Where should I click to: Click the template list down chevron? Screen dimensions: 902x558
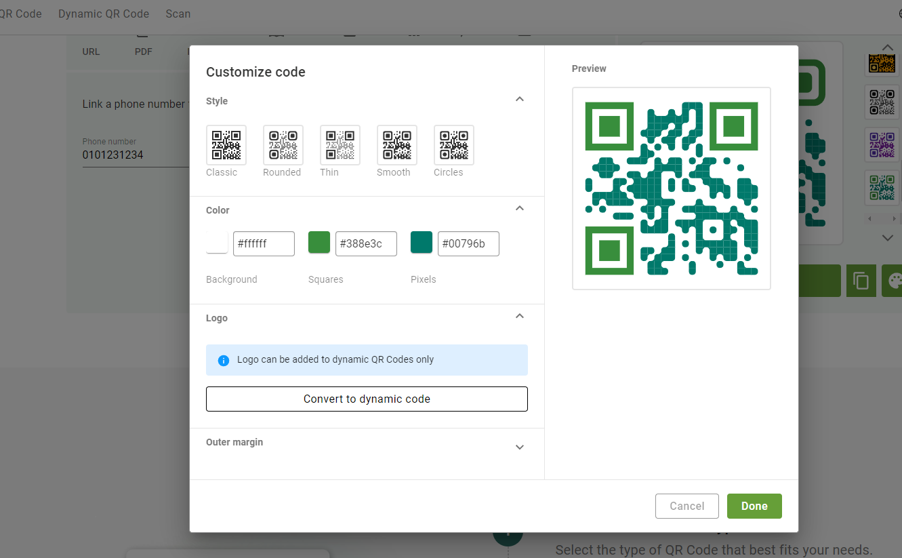tap(887, 238)
